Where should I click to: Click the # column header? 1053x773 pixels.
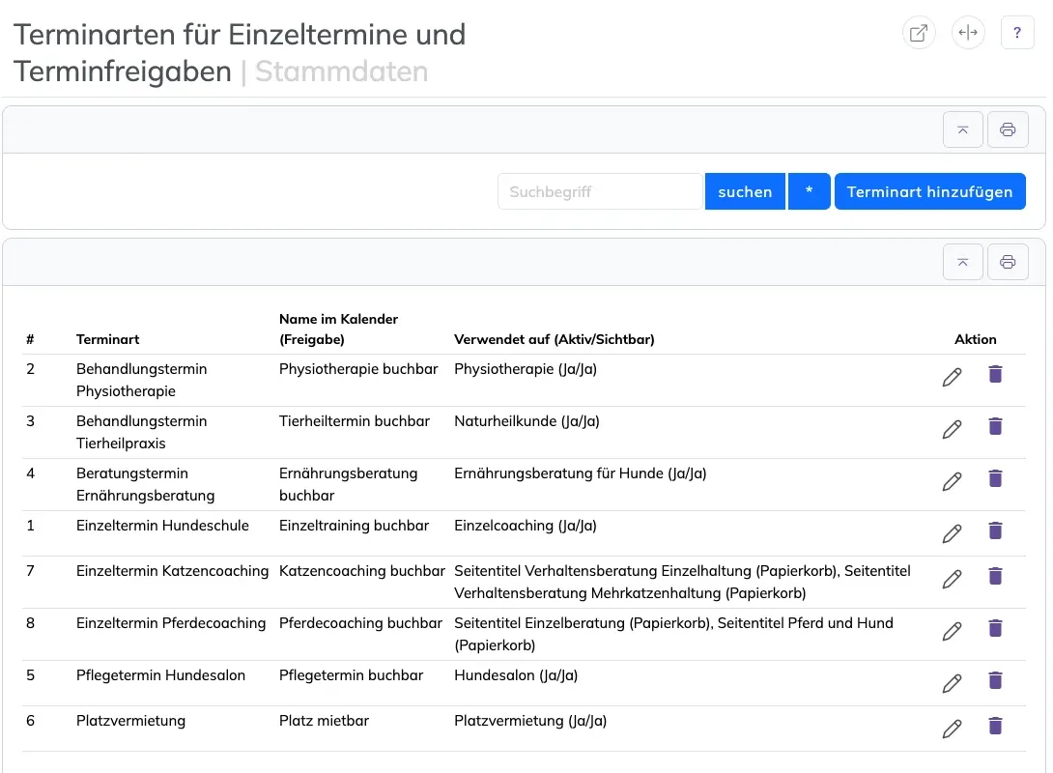tap(30, 339)
